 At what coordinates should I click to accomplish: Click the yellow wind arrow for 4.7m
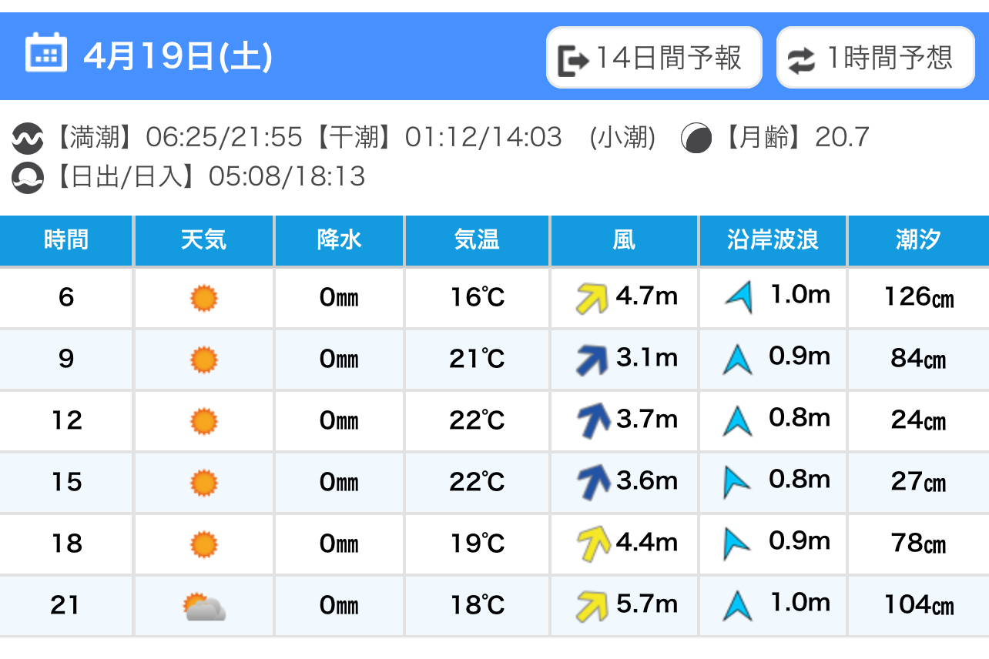coord(592,298)
